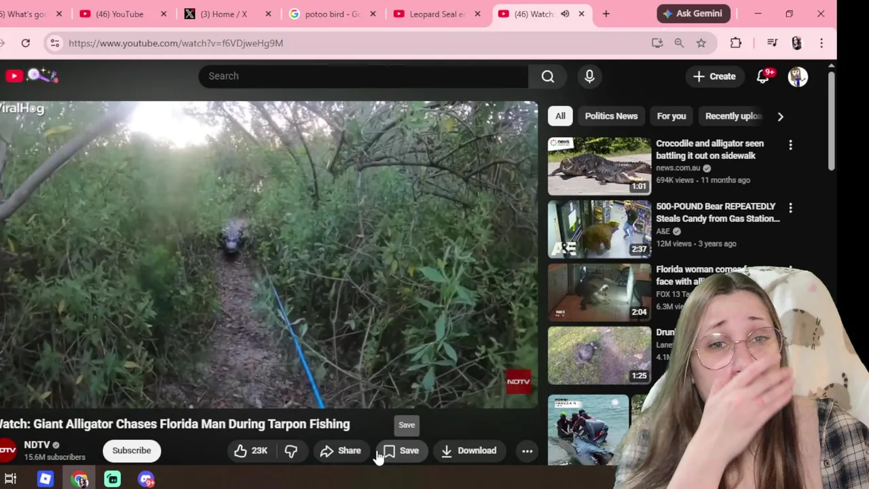Click in the YouTube search field

point(363,76)
